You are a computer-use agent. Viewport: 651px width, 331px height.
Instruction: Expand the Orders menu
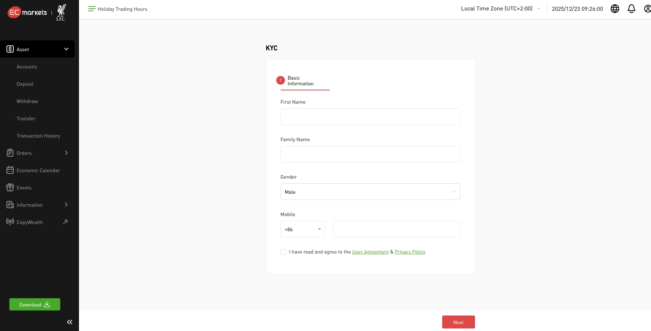(37, 153)
